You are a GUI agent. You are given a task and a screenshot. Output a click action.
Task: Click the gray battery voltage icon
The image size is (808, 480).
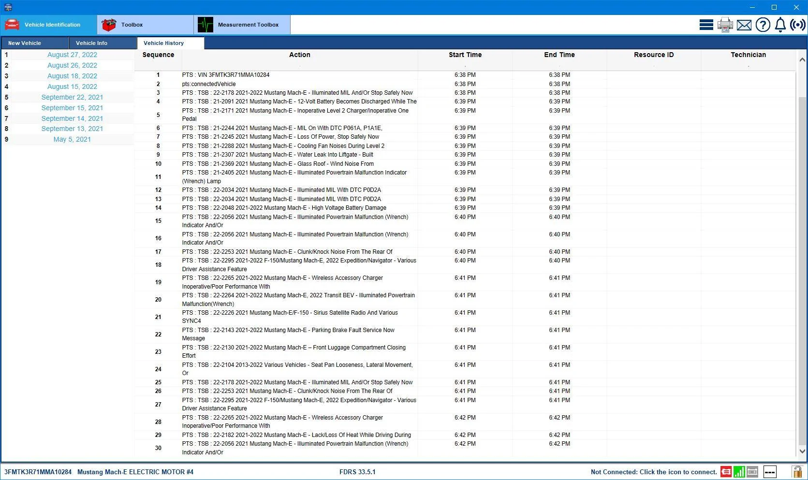coord(752,472)
